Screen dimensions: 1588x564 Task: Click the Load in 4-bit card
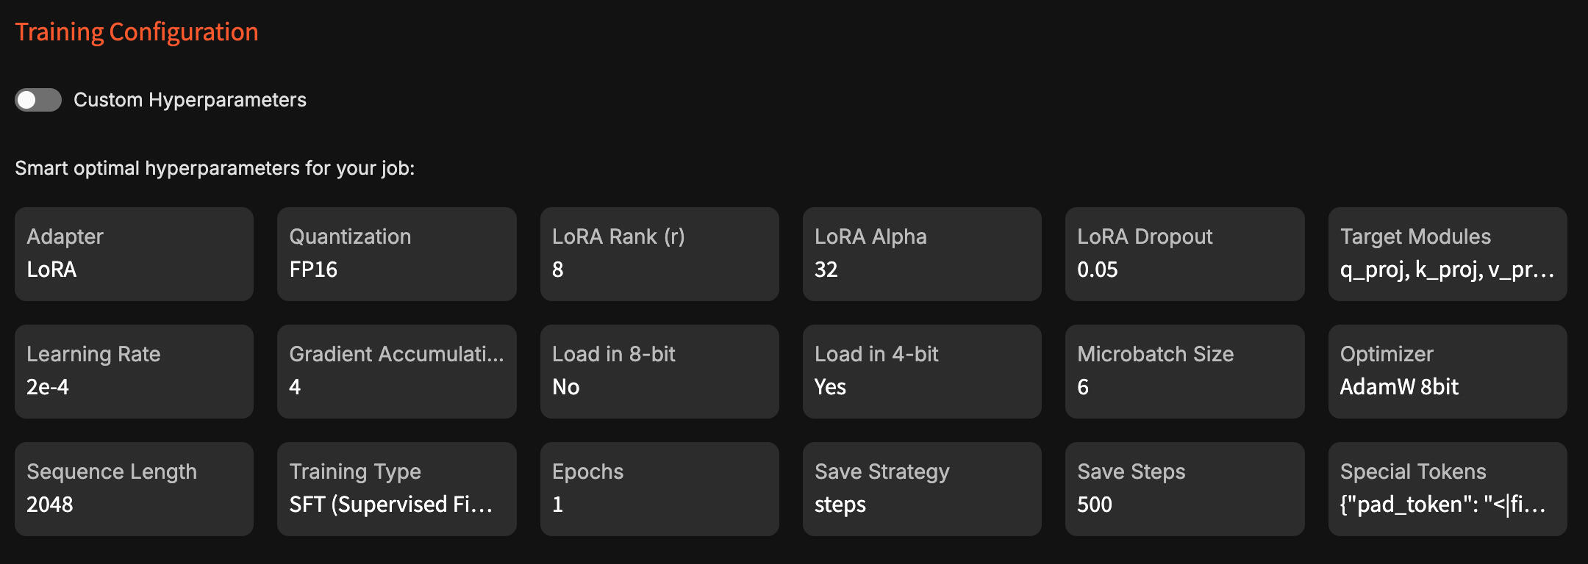(x=921, y=371)
